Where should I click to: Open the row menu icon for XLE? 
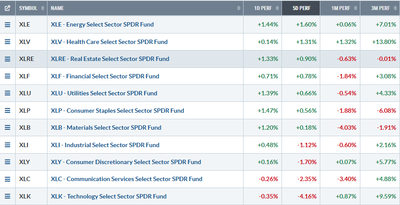pos(7,25)
